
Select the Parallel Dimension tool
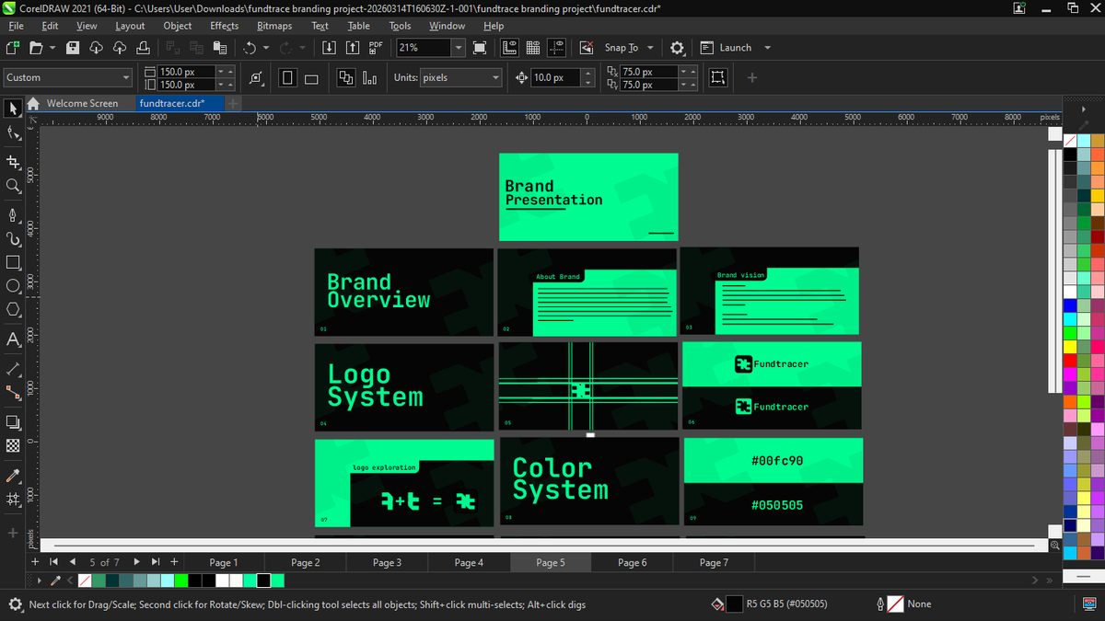click(x=13, y=368)
